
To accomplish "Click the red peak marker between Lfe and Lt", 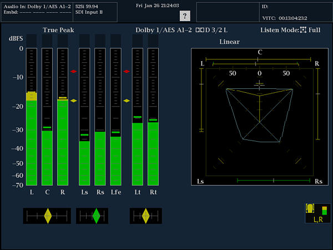I will coord(127,72).
